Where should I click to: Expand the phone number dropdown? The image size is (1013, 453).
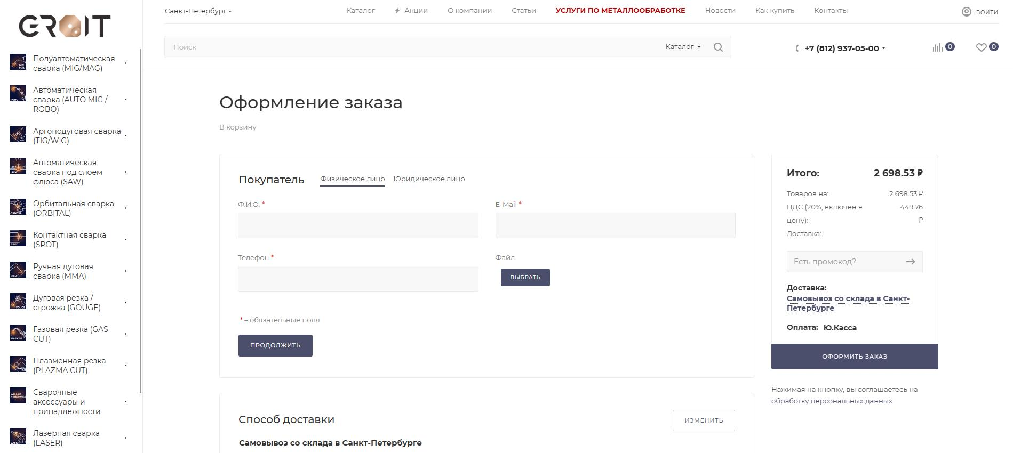point(883,48)
